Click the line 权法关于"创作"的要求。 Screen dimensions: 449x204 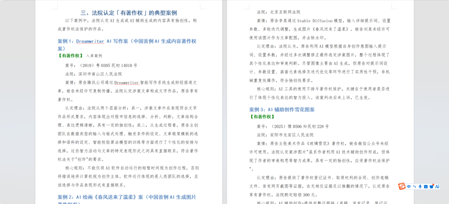coord(81,159)
